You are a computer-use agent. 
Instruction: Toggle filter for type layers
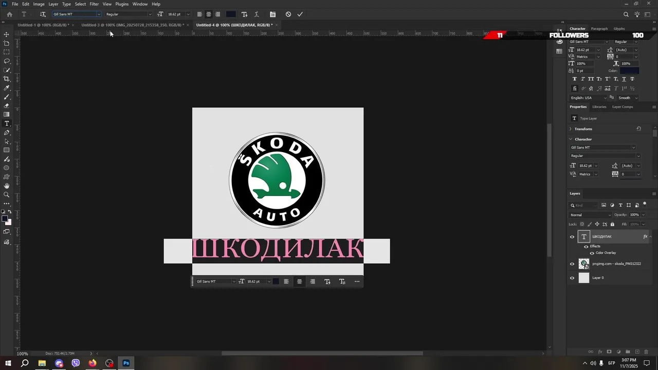tap(620, 206)
